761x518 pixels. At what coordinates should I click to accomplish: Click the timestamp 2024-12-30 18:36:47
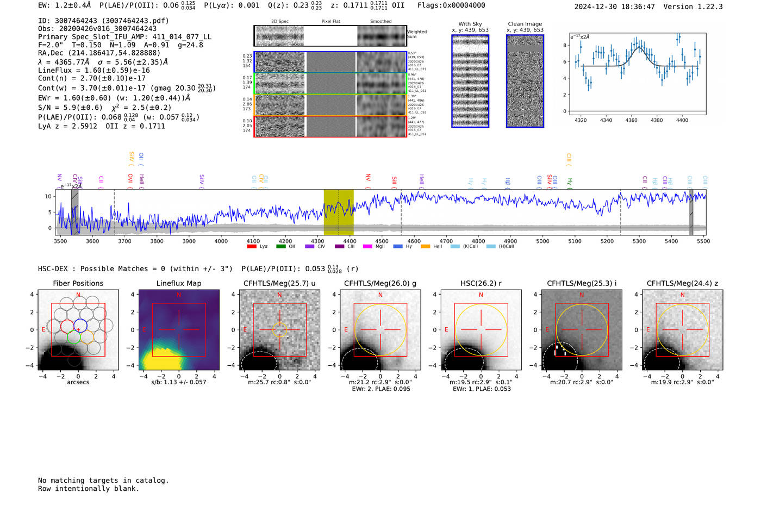point(614,7)
